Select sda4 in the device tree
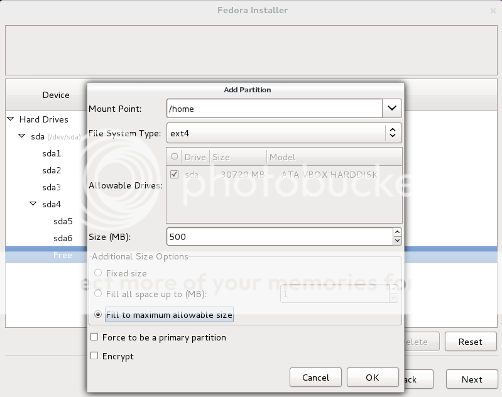The image size is (502, 397). 52,204
